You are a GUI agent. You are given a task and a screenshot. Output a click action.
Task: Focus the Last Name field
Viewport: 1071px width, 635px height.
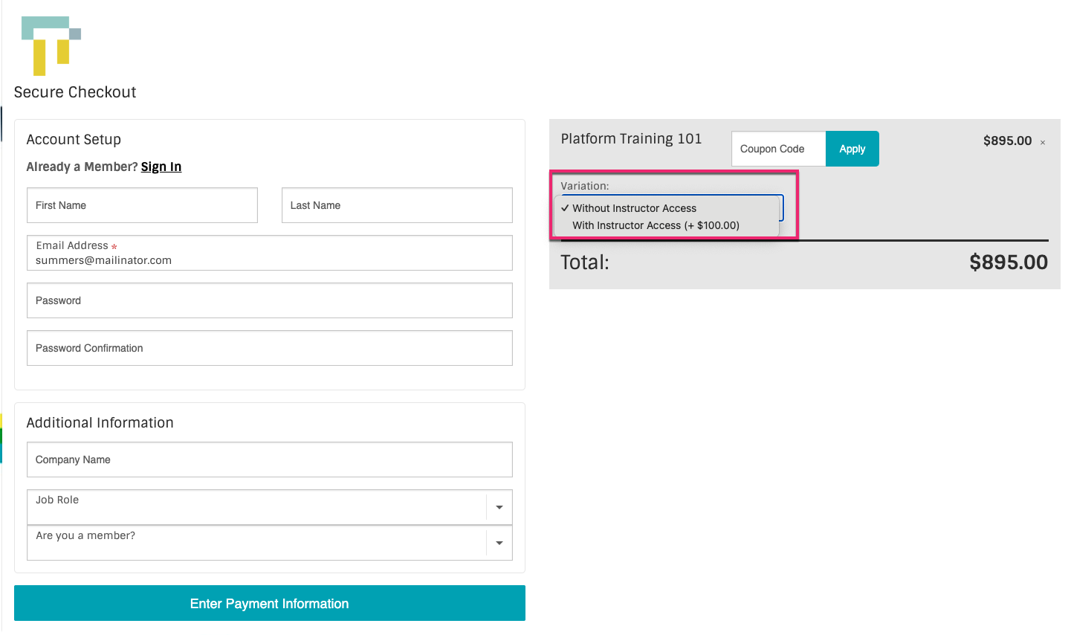tap(397, 205)
